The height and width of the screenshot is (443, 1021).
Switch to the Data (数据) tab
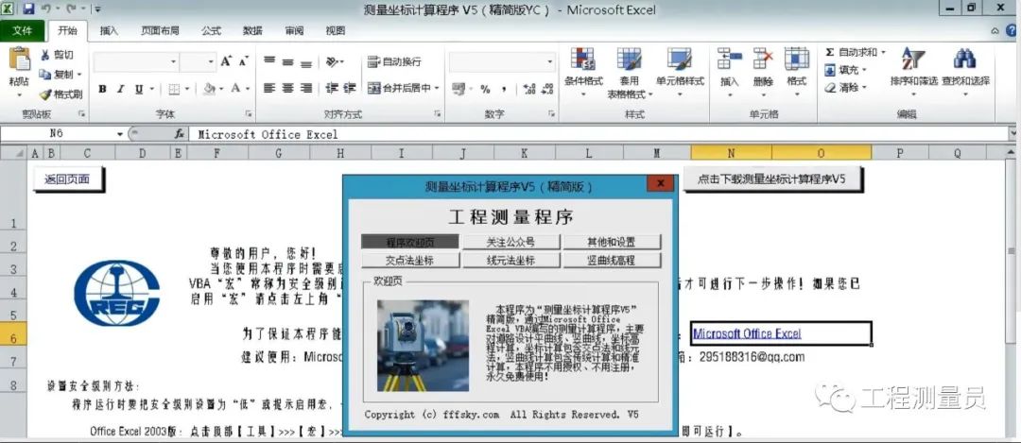(252, 30)
